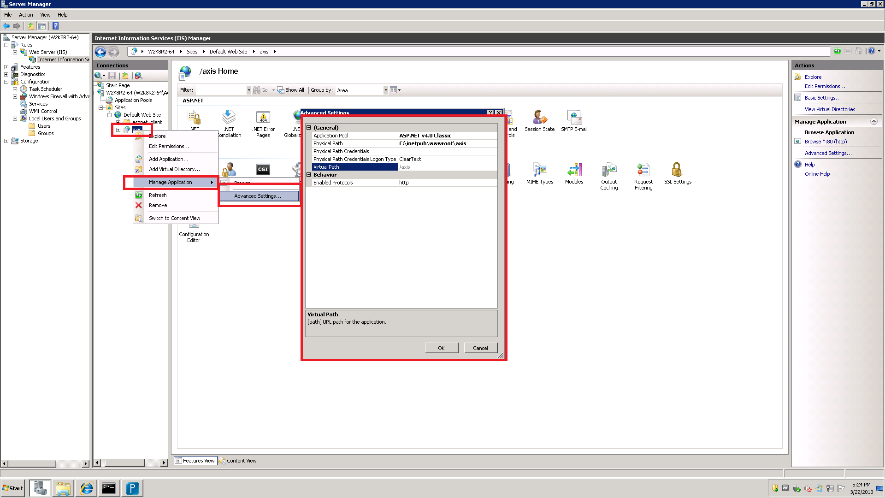Screen dimensions: 885x498
Task: Select Advanced Settings… in the submenu
Action: coord(259,196)
